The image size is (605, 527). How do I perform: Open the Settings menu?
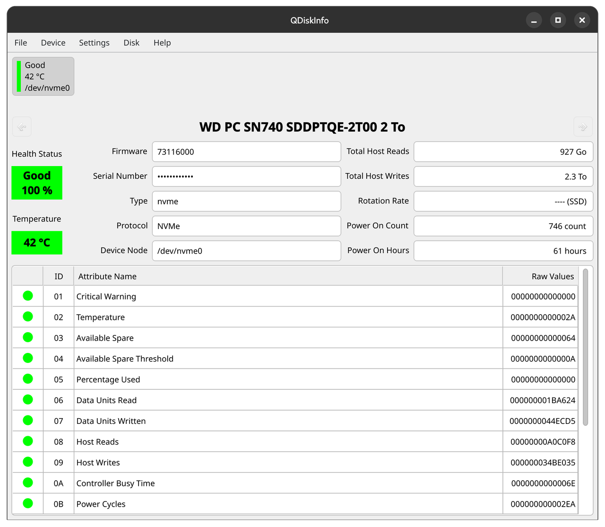(x=94, y=43)
